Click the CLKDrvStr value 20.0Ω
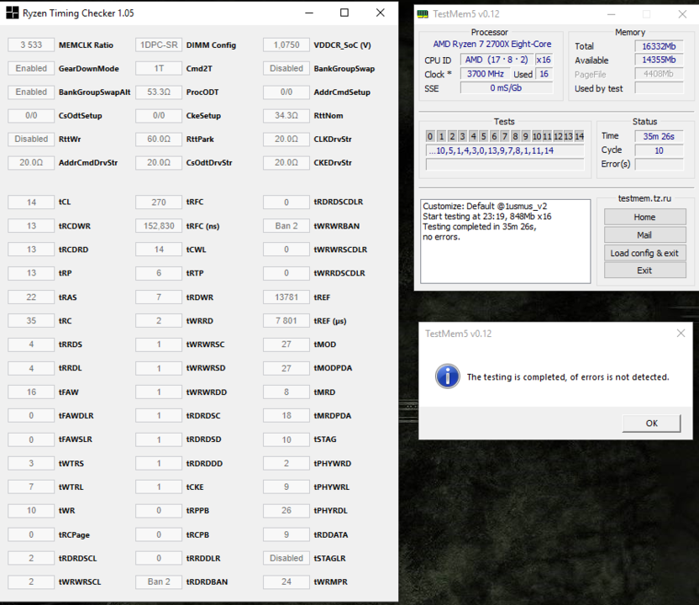The image size is (699, 605). (286, 139)
